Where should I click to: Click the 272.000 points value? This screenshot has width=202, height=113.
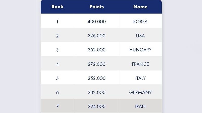pyautogui.click(x=97, y=64)
